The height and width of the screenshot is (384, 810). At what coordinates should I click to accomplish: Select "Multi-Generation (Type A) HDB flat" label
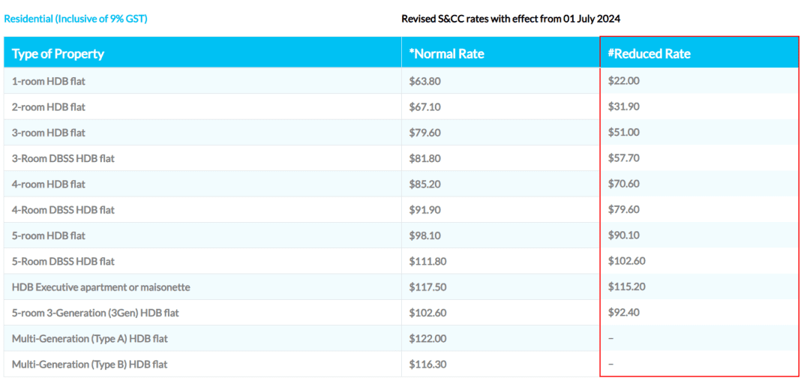pyautogui.click(x=89, y=338)
